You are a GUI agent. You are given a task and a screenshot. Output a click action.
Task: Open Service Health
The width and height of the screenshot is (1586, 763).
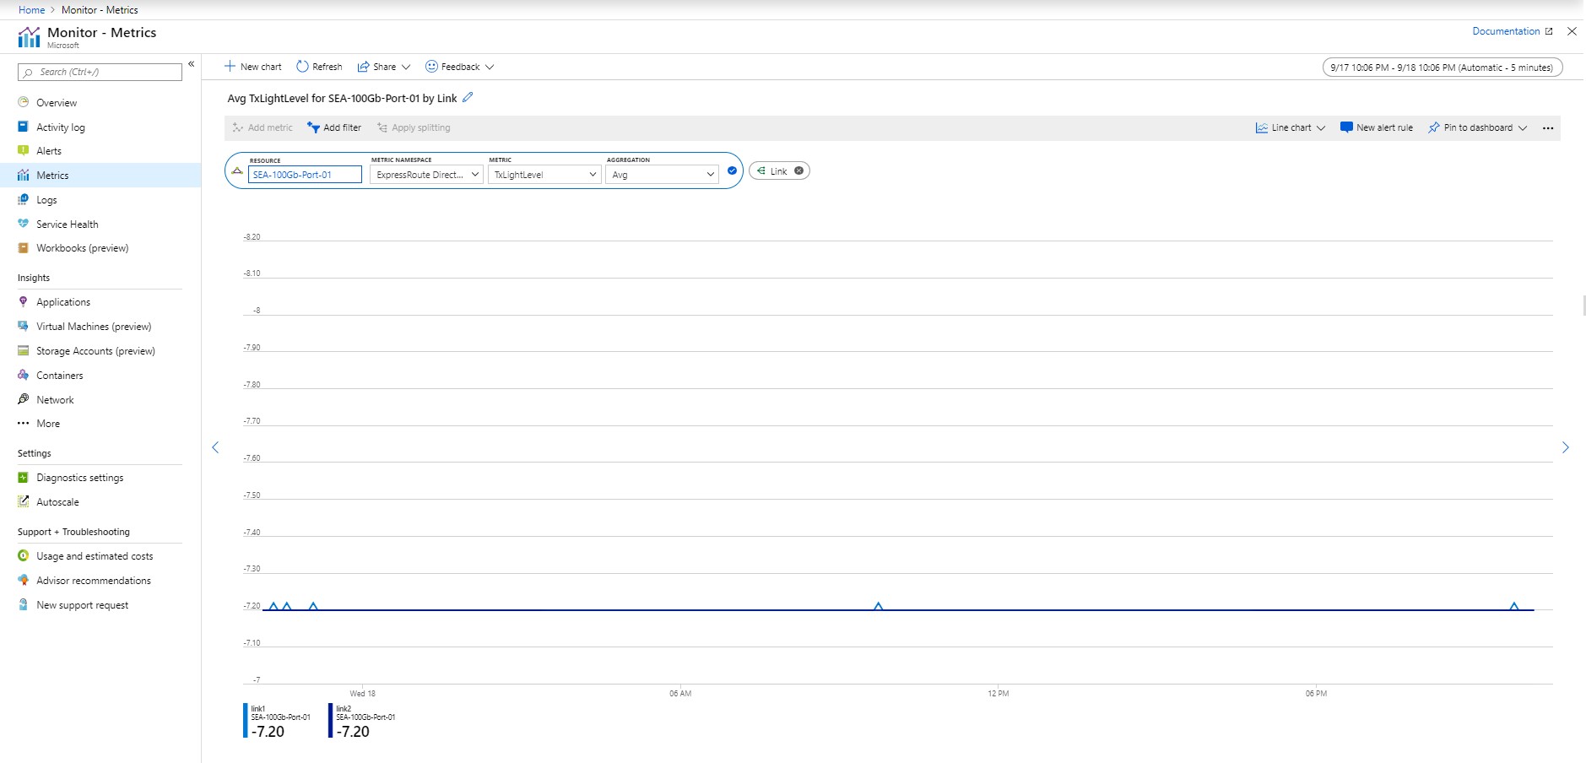(66, 224)
